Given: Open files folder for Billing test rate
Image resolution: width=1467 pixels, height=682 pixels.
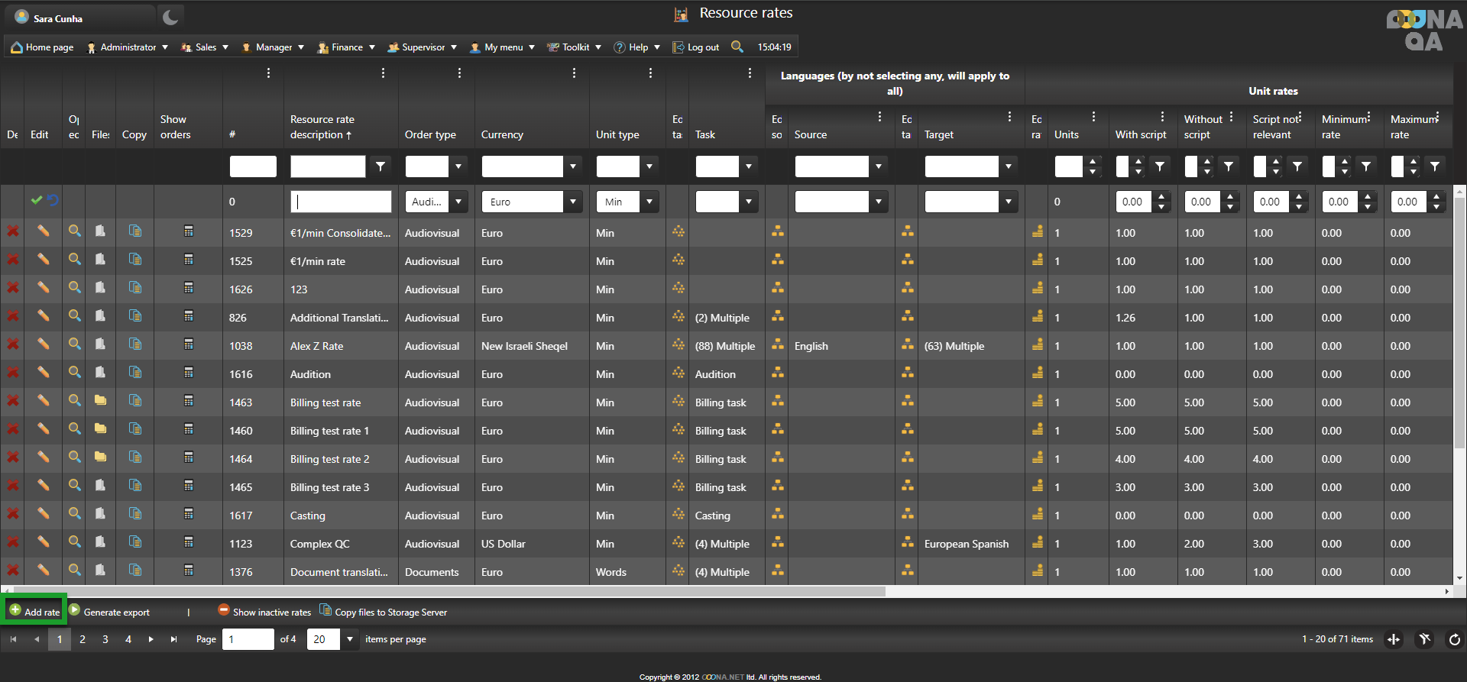Looking at the screenshot, I should pyautogui.click(x=100, y=401).
